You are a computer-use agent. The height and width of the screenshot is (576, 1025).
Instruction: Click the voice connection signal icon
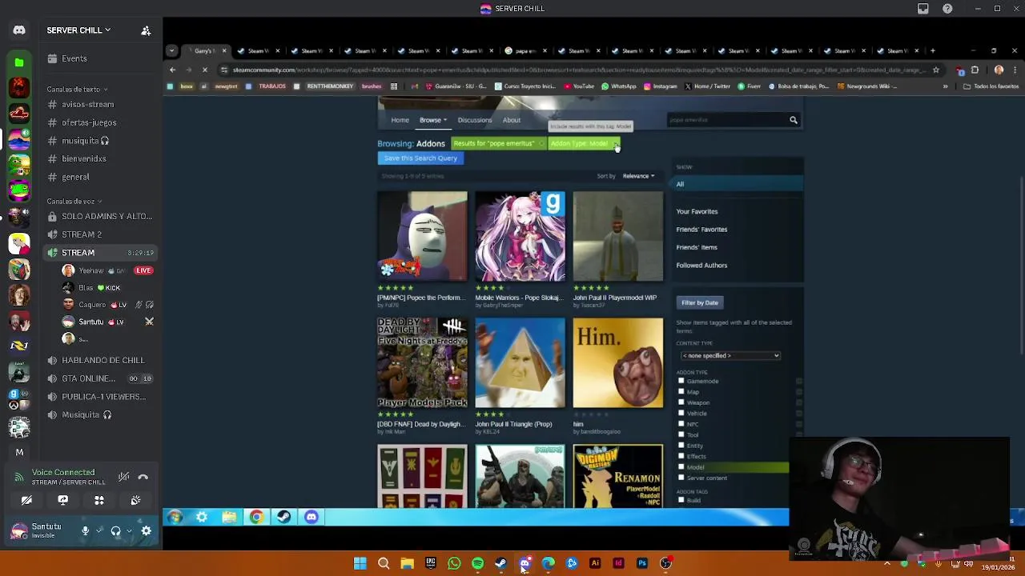tap(19, 477)
